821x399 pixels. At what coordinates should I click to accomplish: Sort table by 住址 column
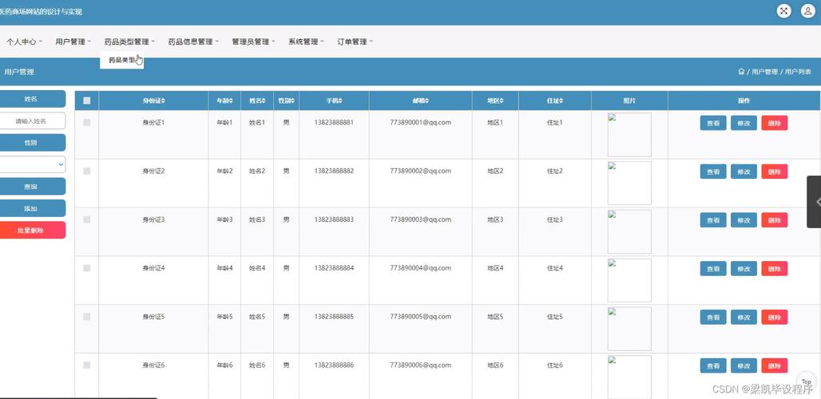pyautogui.click(x=555, y=101)
